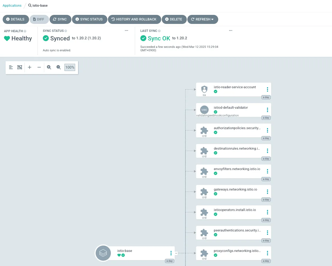The image size is (332, 266).
Task: Click help icon next to SYNC STATUS
Action: pos(66,31)
